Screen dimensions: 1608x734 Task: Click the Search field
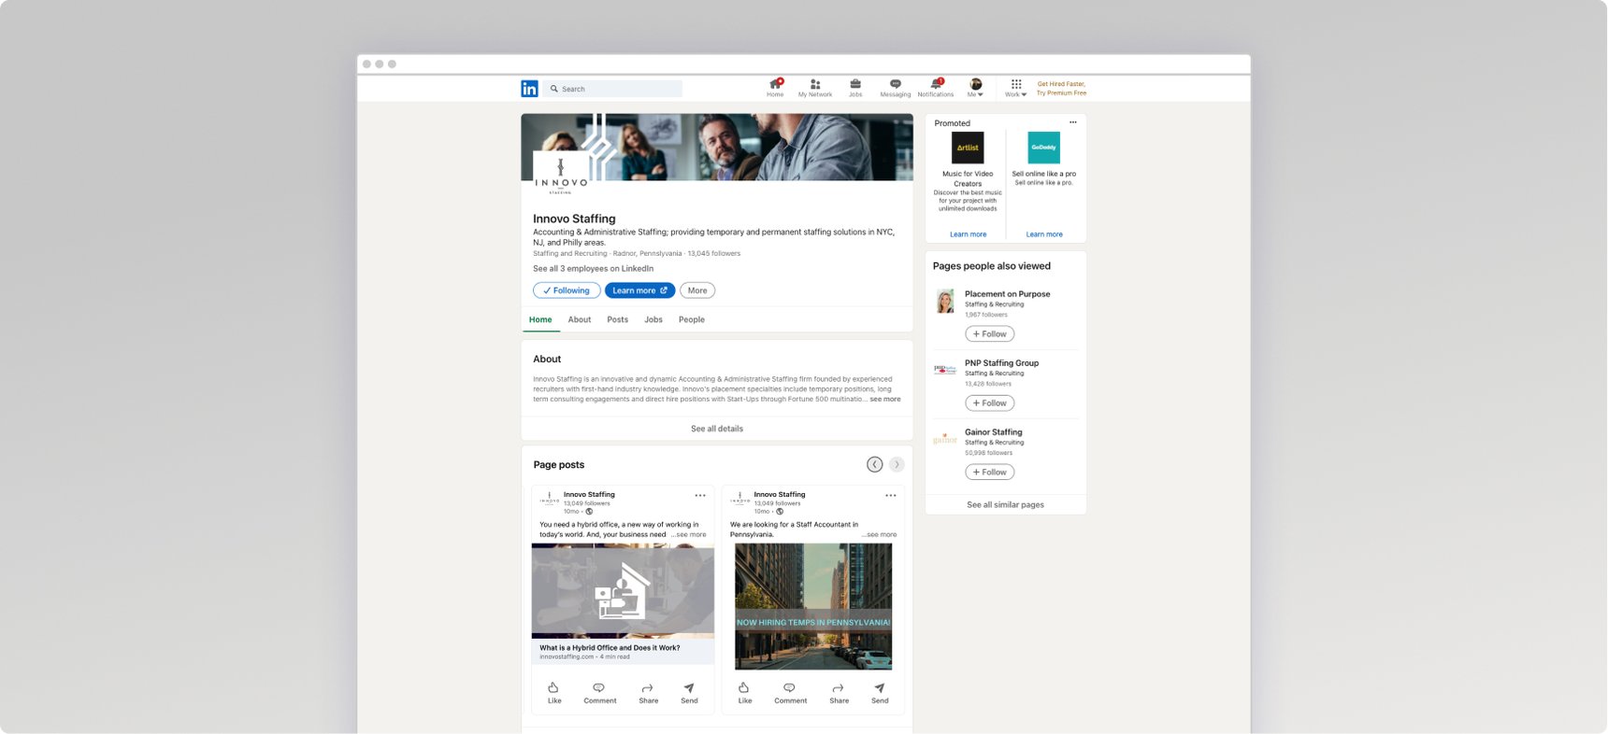pos(613,89)
